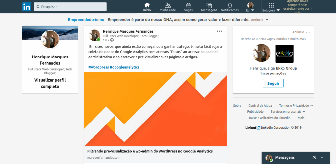Click the #wordpress hashtag
Screen dimensions: 336x164
(x=98, y=67)
